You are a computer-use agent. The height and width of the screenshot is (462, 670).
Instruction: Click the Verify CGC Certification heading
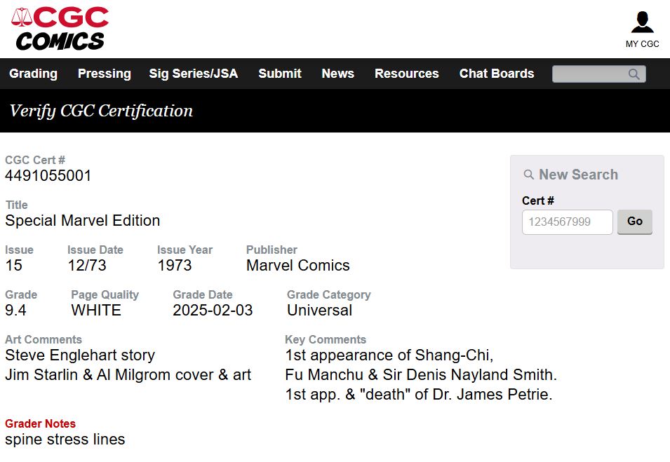point(101,111)
